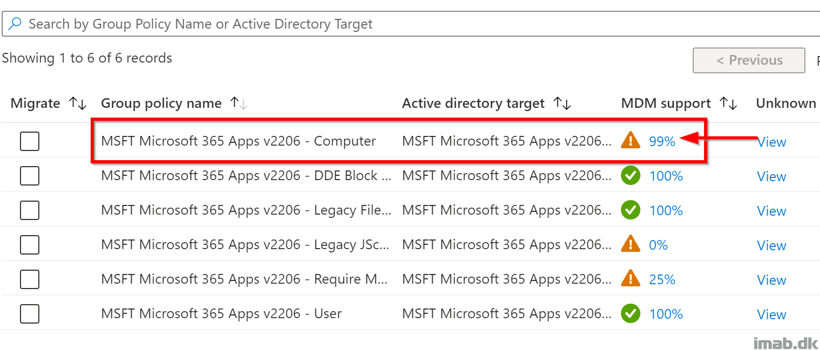
Task: Click green check icon in DDE Block row
Action: point(630,176)
